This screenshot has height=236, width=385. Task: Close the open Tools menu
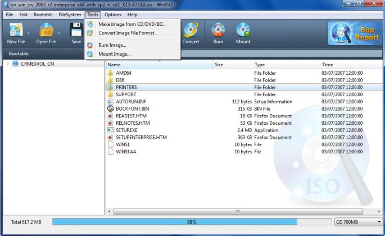[93, 15]
